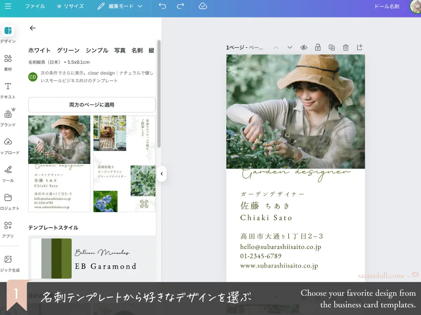
Task: Open the Text (テキスト) sidebar panel
Action: [x=8, y=90]
